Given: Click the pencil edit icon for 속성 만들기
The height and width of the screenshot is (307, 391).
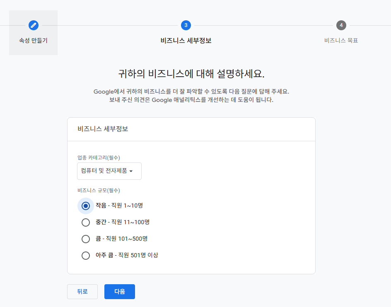Looking at the screenshot, I should pos(34,25).
